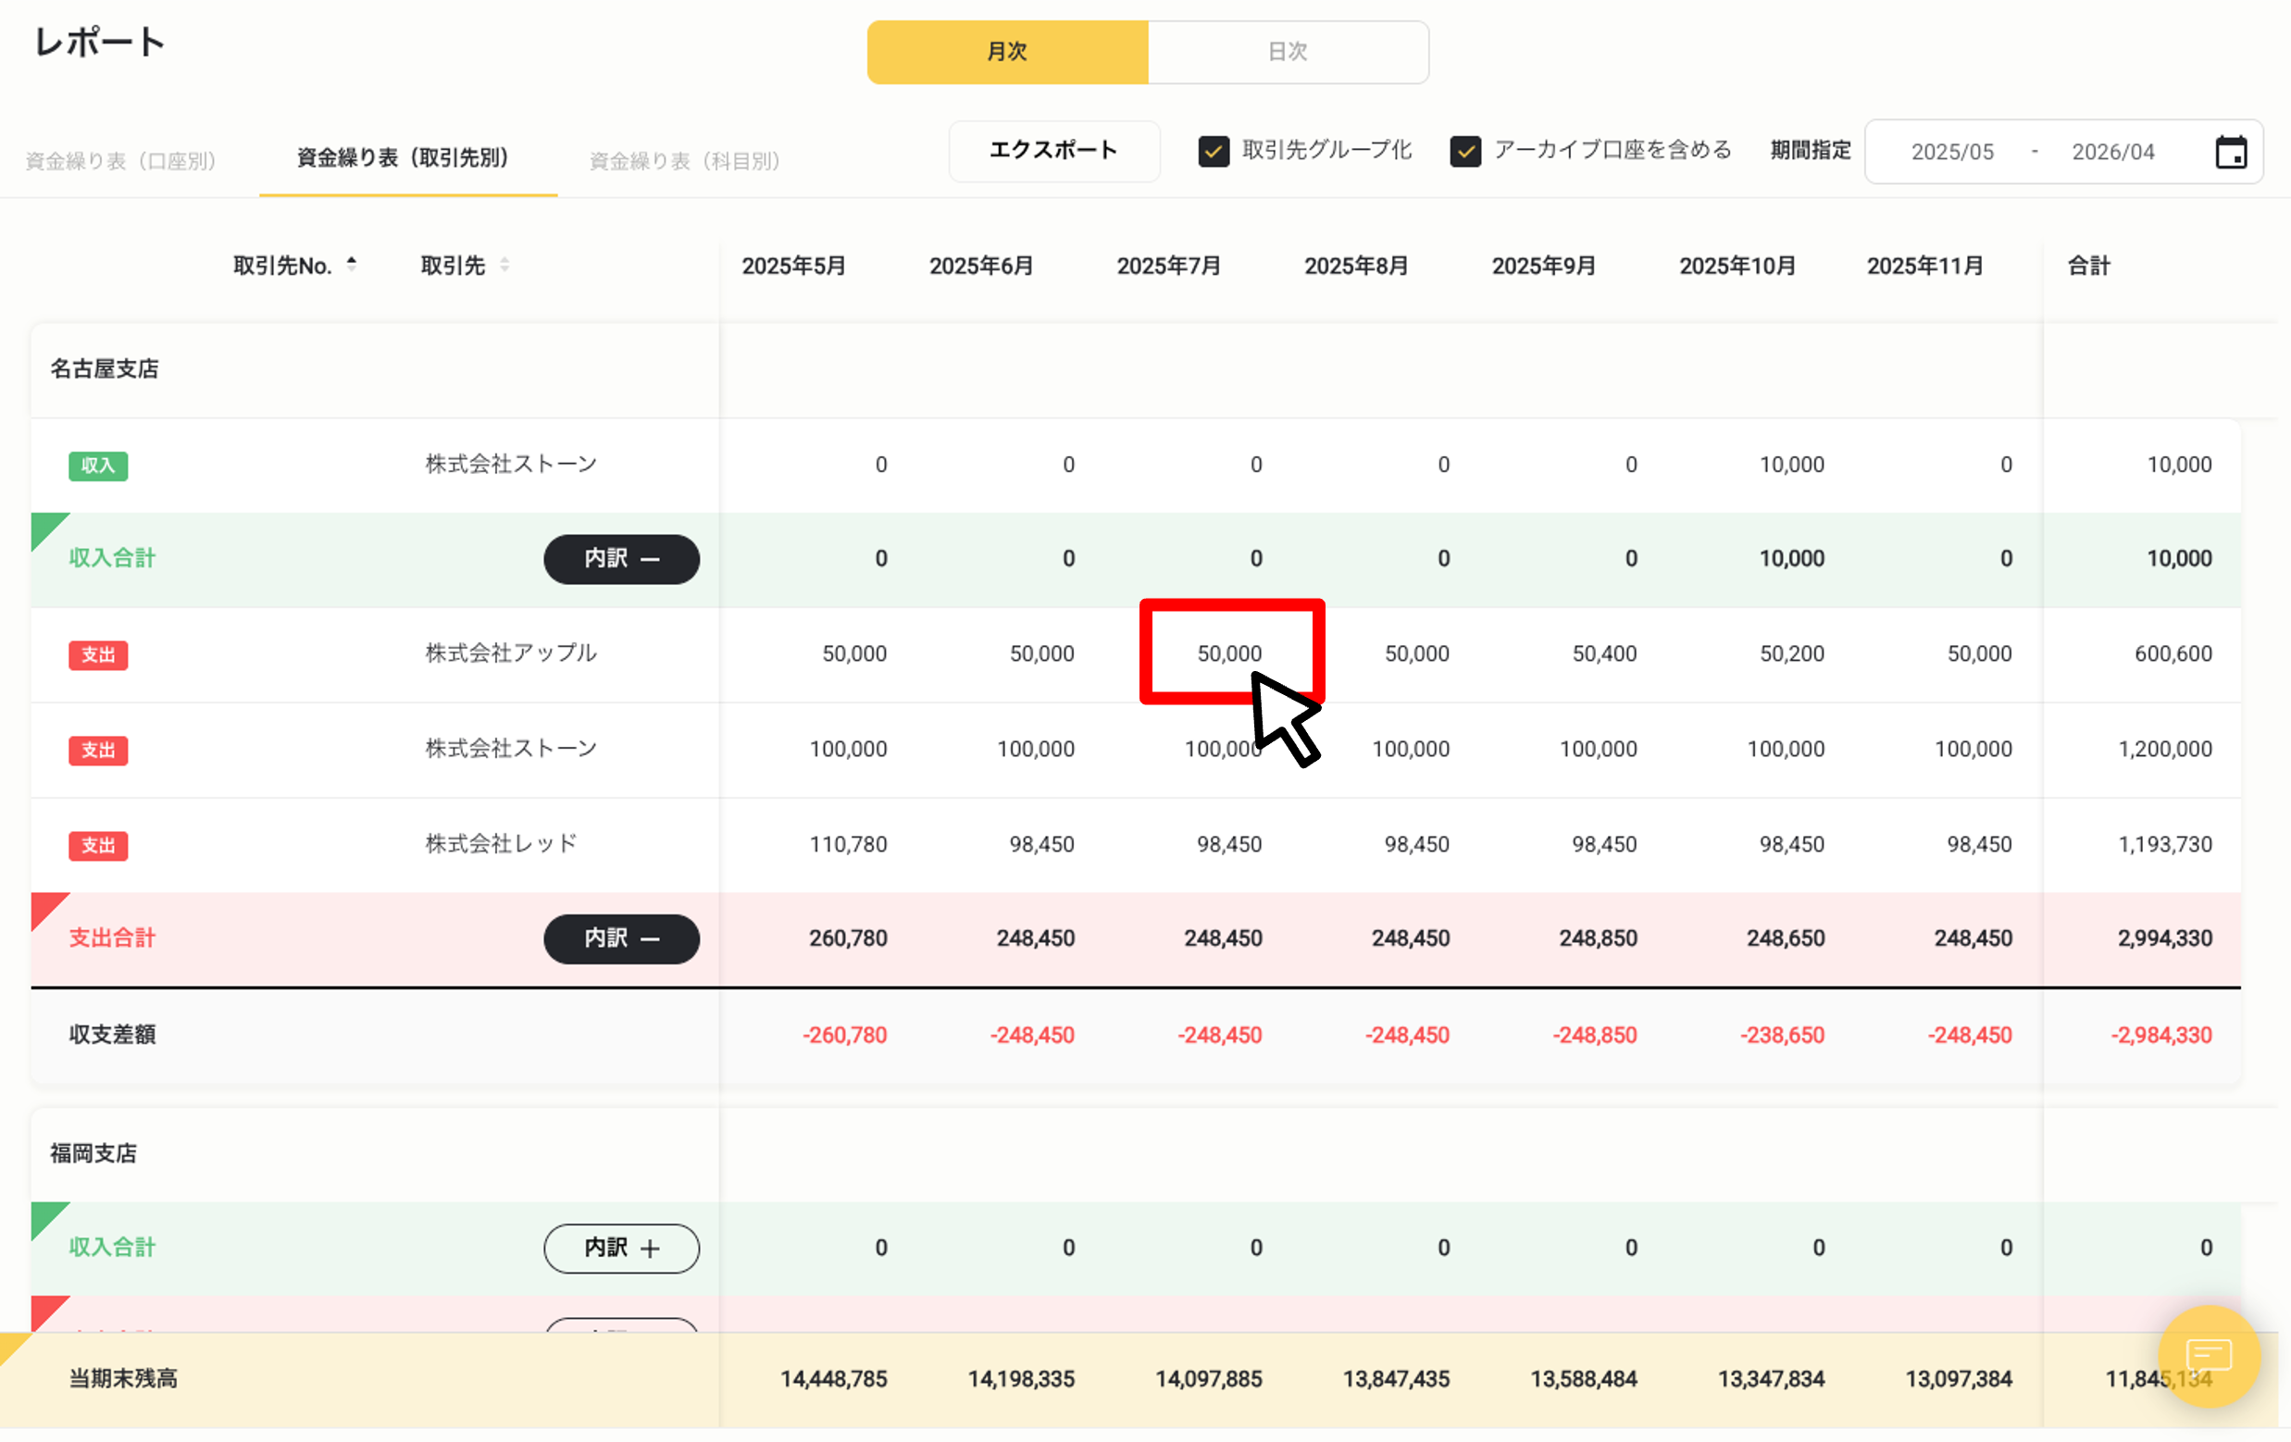Image resolution: width=2291 pixels, height=1442 pixels.
Task: Switch to the 資金繰り表（科目別） tab
Action: click(x=684, y=160)
